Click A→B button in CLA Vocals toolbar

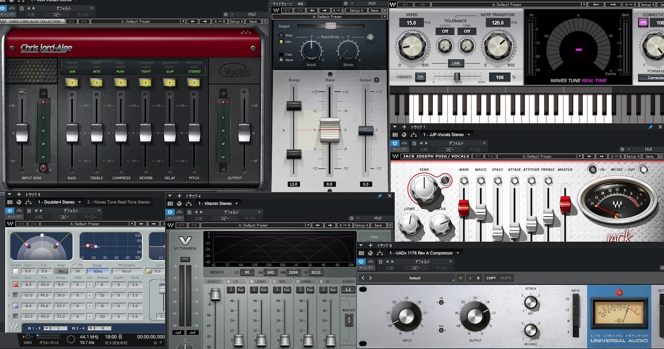click(x=220, y=22)
